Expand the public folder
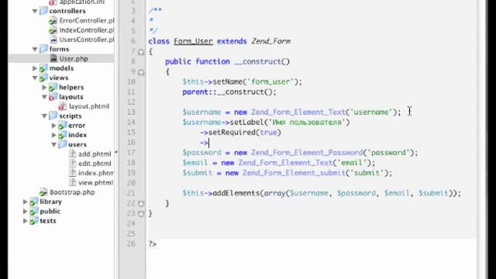Viewport: 496px width, 279px height. pyautogui.click(x=26, y=211)
